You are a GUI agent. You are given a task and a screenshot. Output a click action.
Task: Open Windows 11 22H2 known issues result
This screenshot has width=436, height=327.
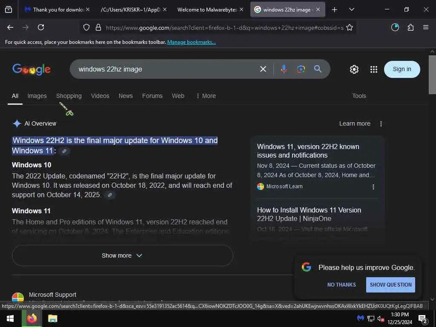click(308, 151)
